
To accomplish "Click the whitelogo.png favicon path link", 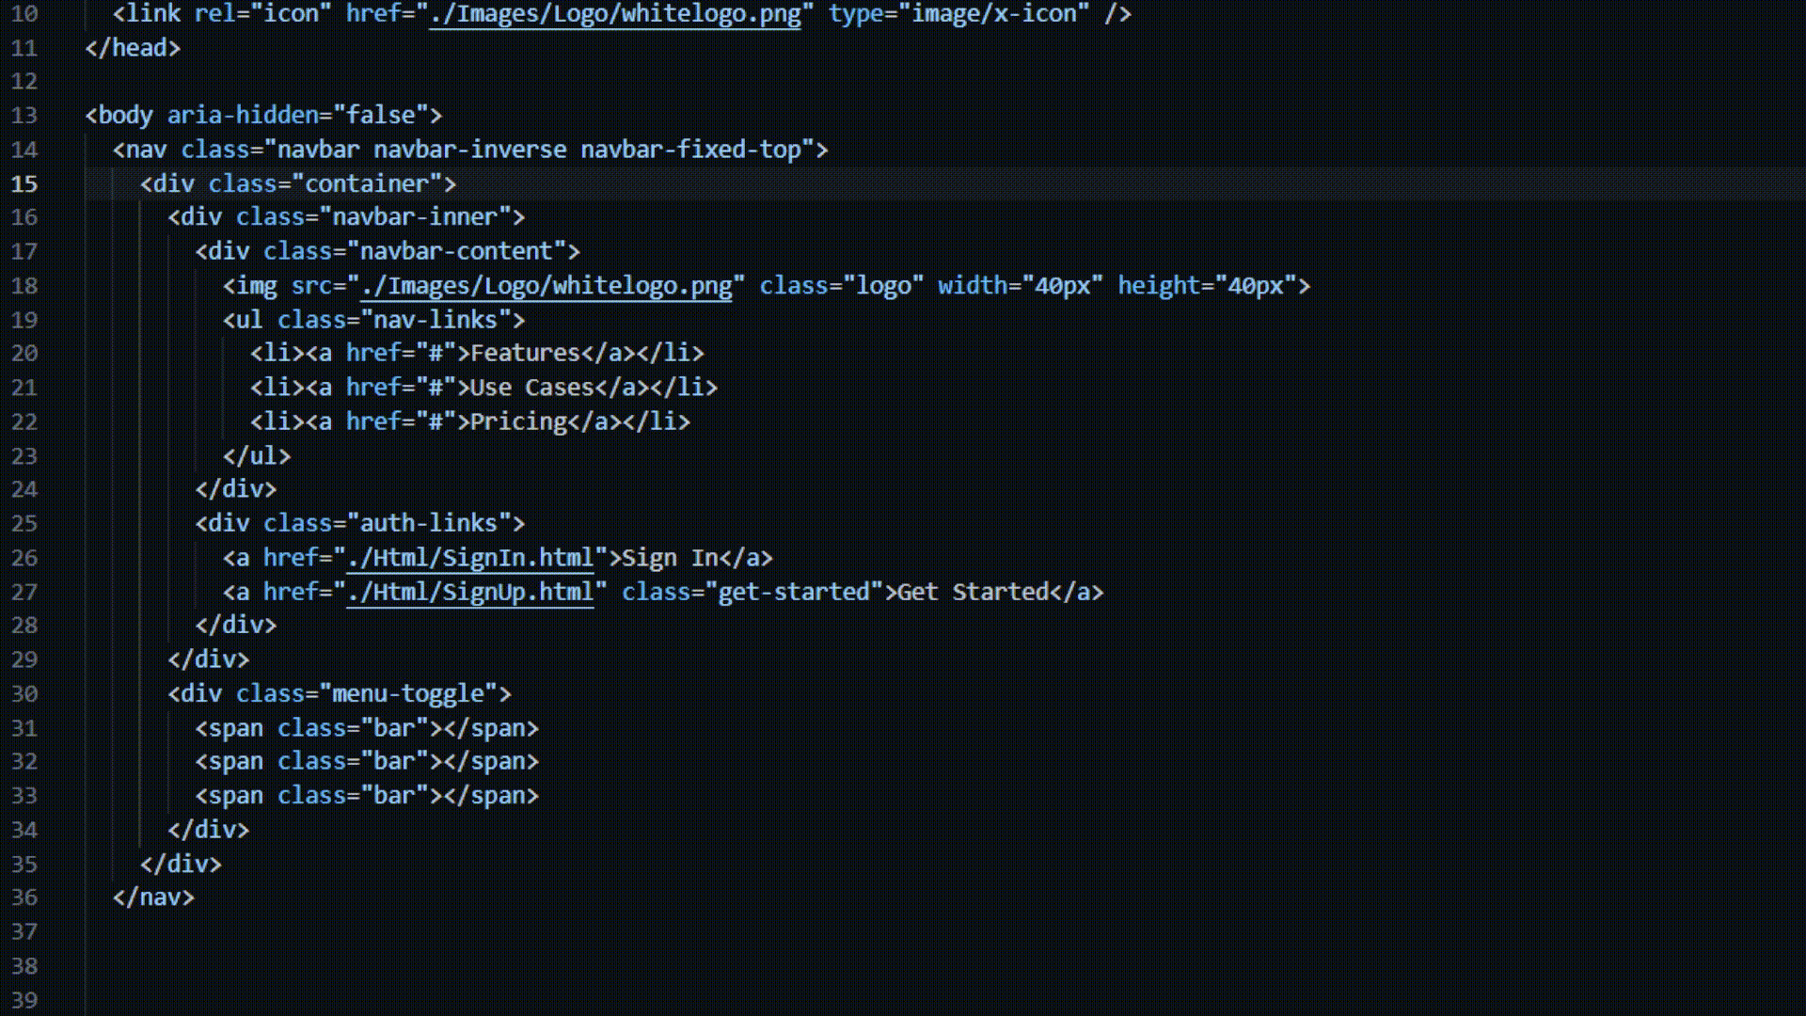I will pyautogui.click(x=616, y=14).
